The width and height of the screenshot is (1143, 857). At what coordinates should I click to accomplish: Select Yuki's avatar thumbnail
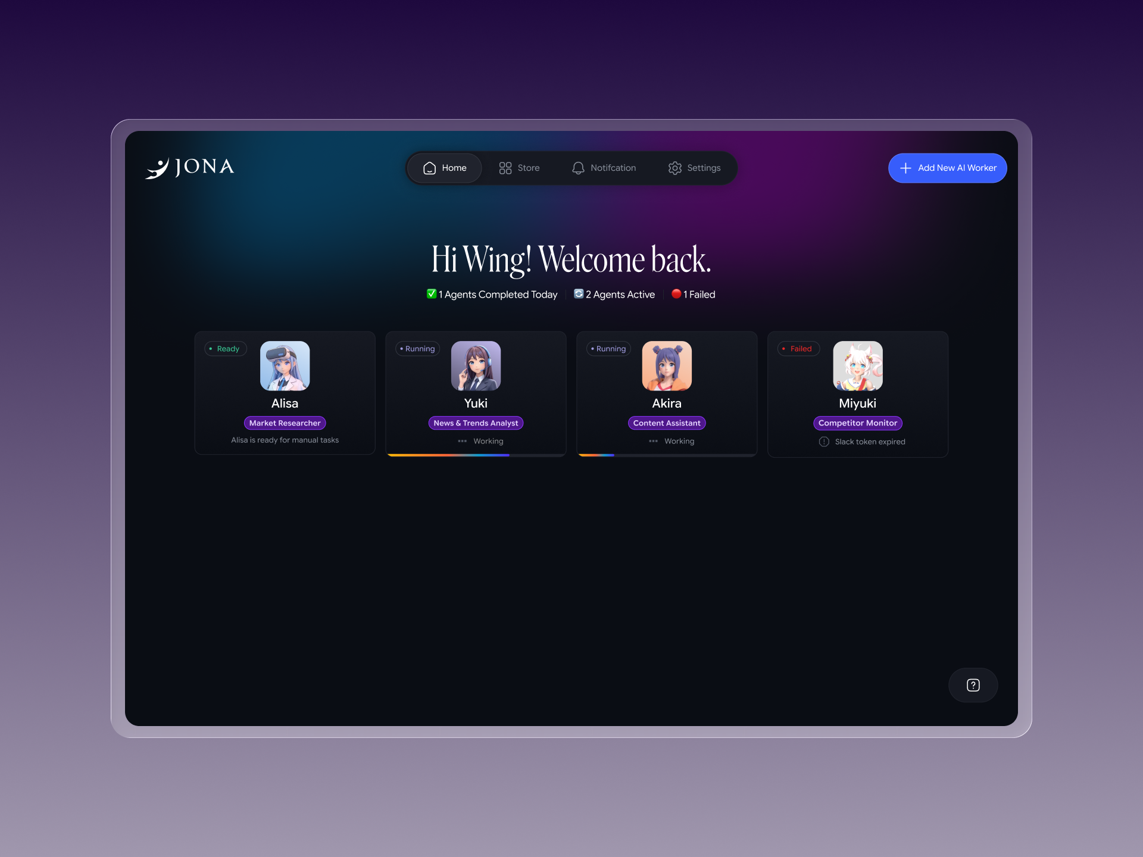(x=476, y=365)
